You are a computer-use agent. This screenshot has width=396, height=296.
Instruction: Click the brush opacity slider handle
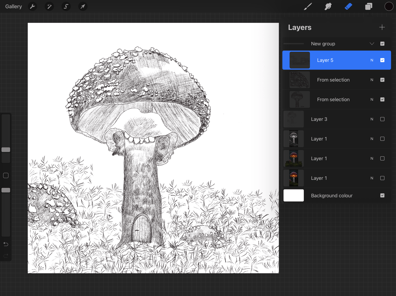pos(6,190)
